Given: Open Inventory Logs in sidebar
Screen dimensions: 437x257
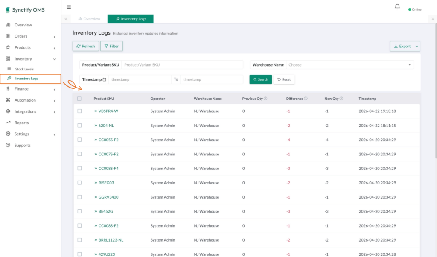Looking at the screenshot, I should tap(31, 79).
